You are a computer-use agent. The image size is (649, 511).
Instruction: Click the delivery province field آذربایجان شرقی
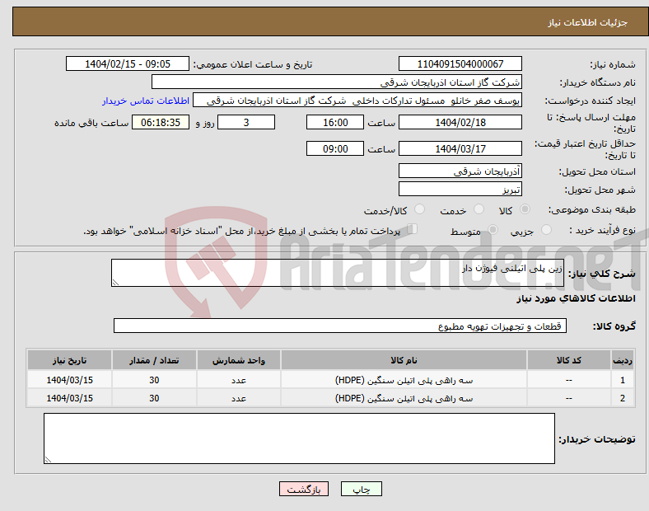click(460, 171)
